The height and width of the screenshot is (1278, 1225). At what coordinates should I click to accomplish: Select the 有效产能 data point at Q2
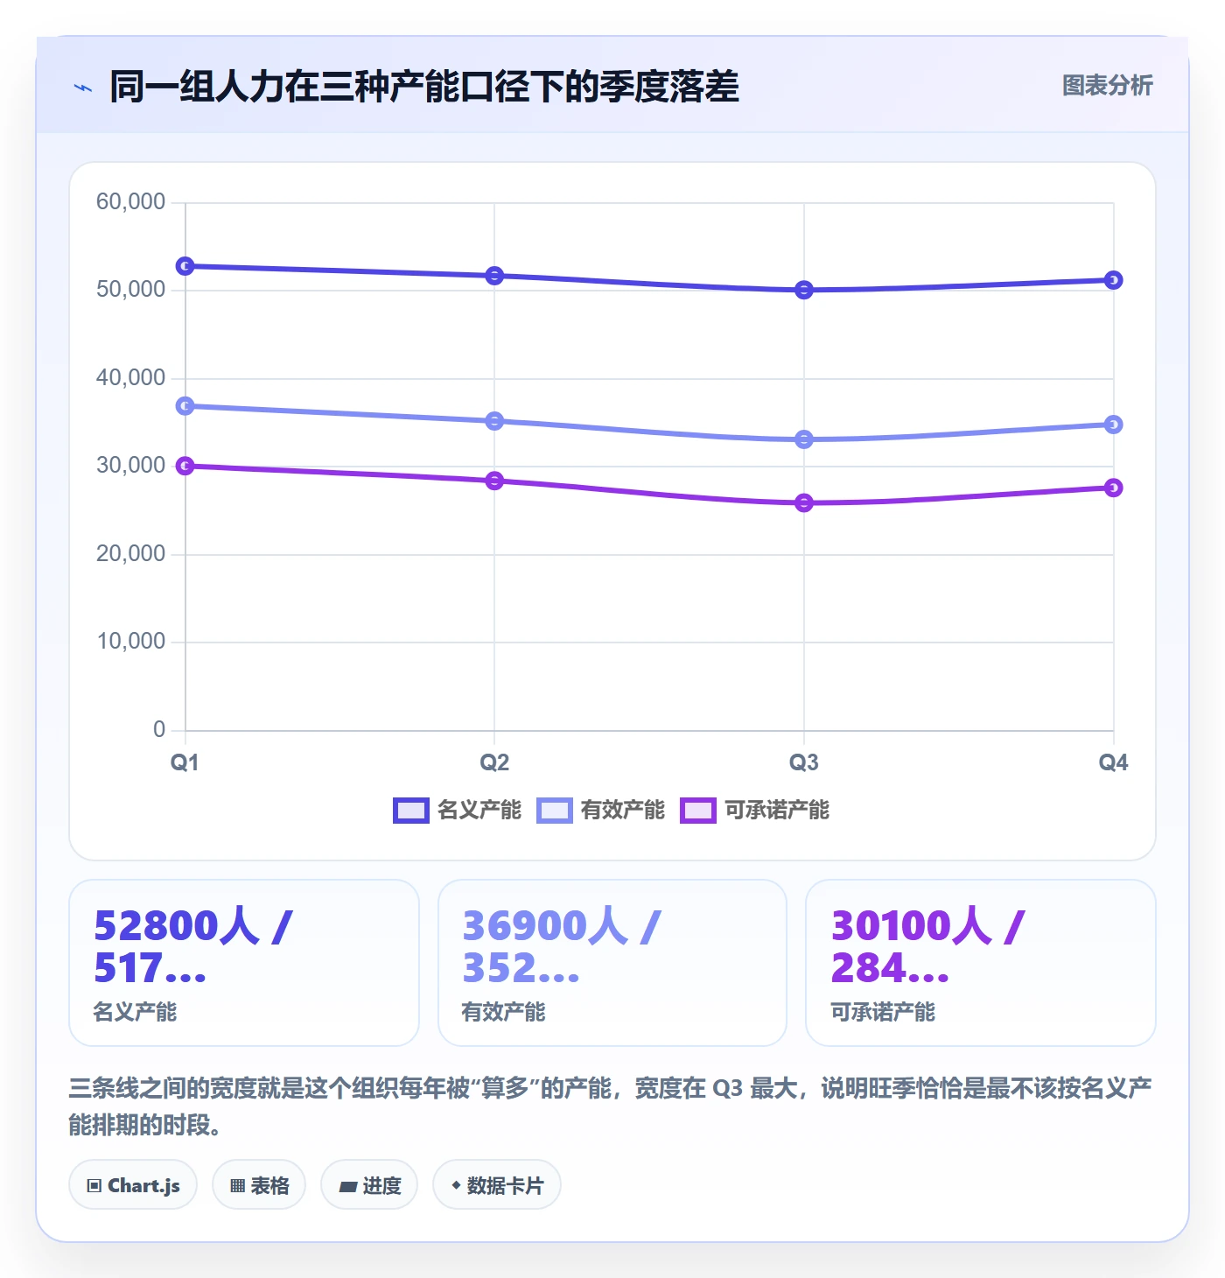494,421
